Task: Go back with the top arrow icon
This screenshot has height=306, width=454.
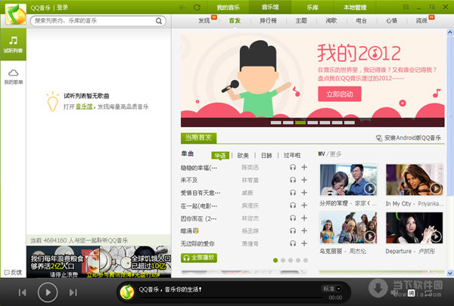Action: (182, 8)
